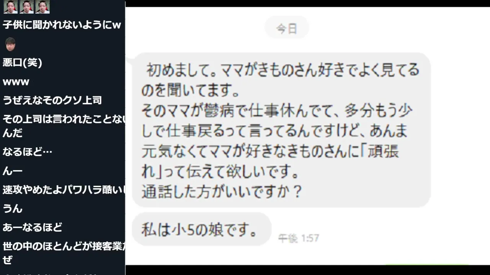The width and height of the screenshot is (490, 275).
Task: Select the なるほど… chat comment
Action: [27, 152]
